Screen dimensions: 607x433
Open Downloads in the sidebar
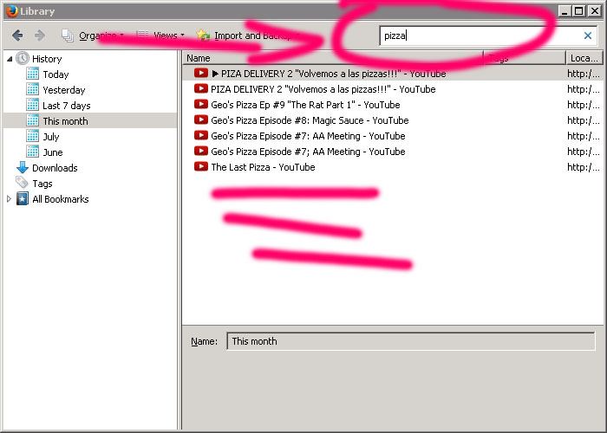click(x=55, y=168)
